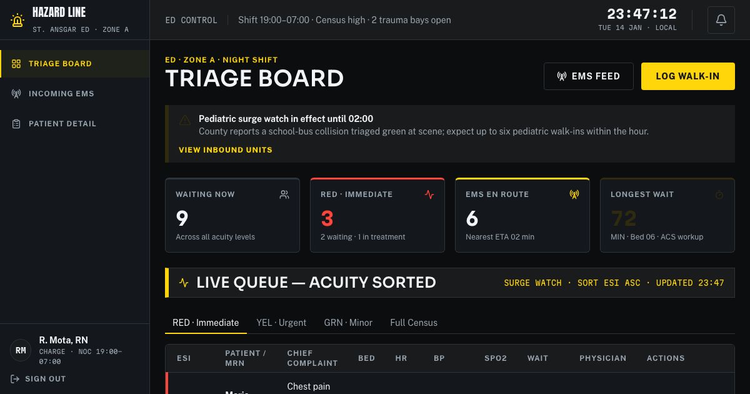Click the Physician column header

coord(602,358)
